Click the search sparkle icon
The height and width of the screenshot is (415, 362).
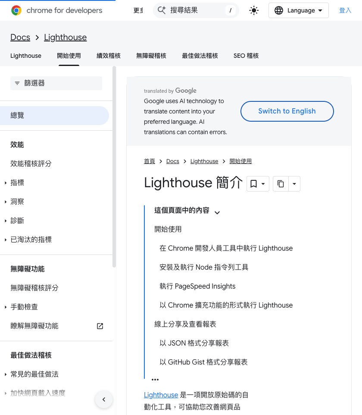[x=162, y=10]
